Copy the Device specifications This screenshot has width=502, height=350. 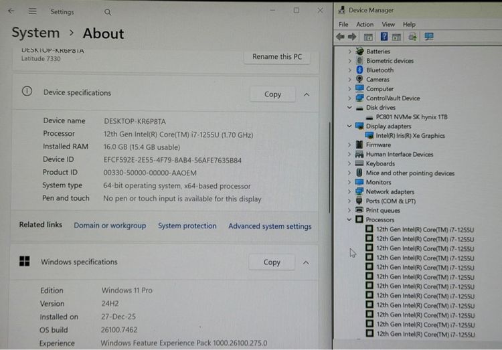pos(272,94)
